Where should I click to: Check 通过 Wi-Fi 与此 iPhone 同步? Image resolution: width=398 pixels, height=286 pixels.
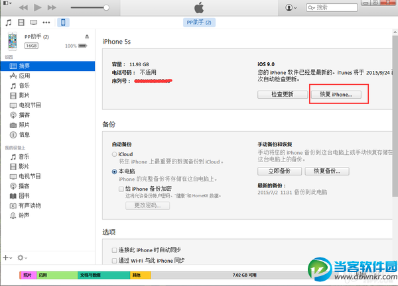pyautogui.click(x=115, y=261)
